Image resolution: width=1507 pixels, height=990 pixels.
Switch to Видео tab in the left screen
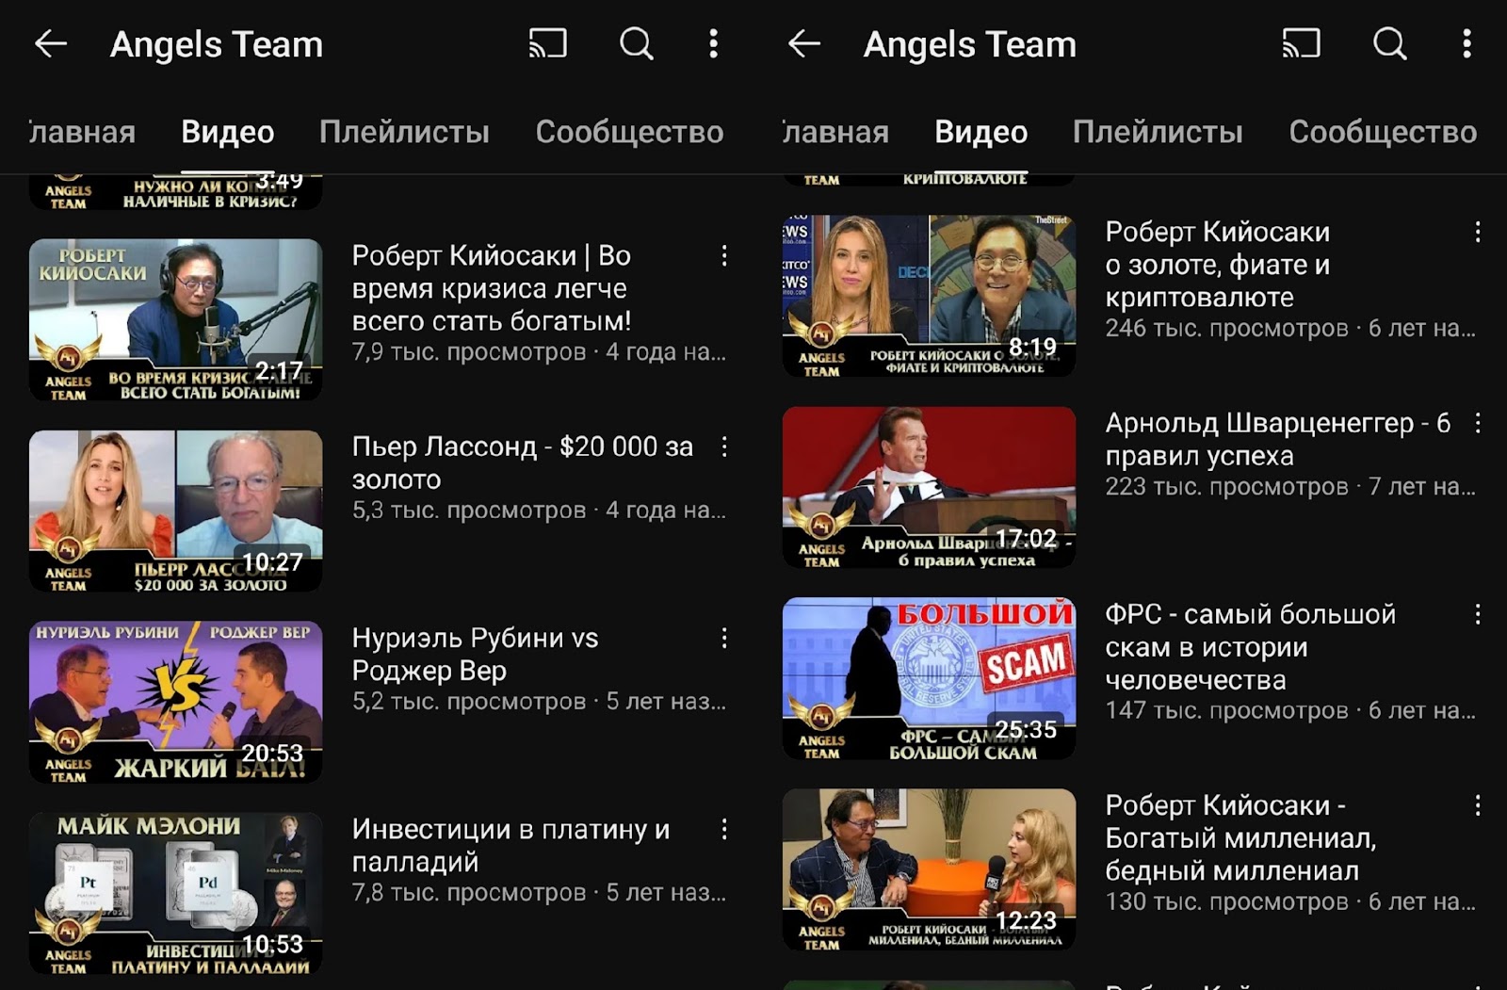click(x=228, y=132)
